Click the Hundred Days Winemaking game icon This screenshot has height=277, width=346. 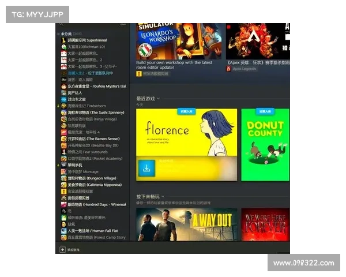[64, 204]
